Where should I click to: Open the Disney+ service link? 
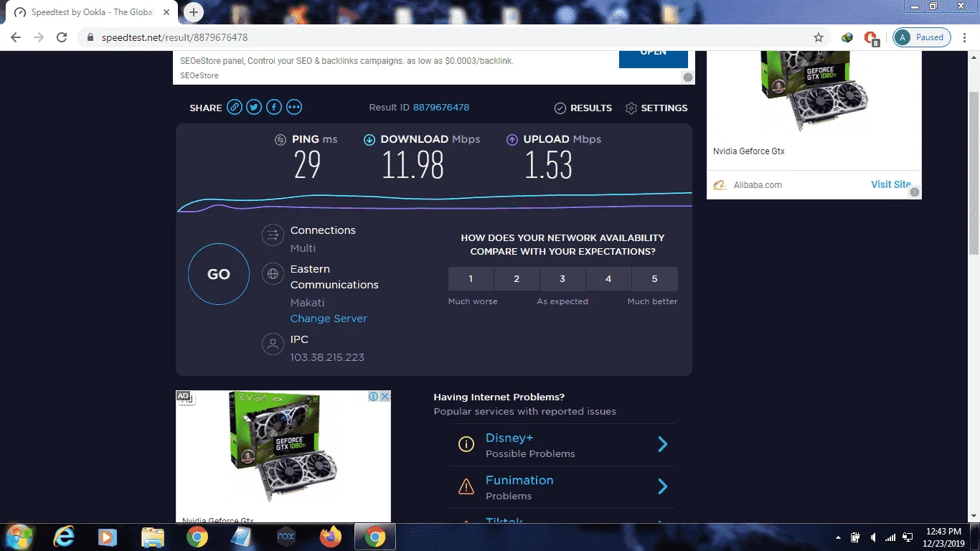(509, 438)
